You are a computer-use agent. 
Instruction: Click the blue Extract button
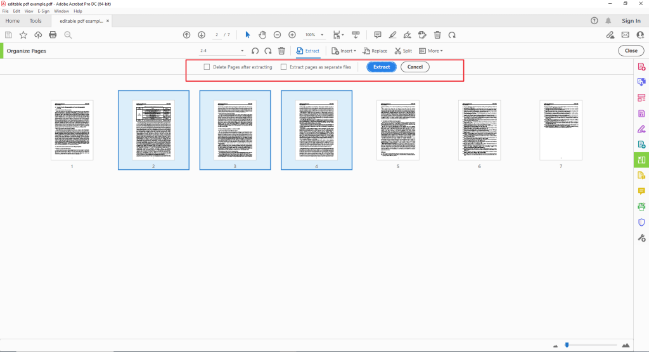pyautogui.click(x=381, y=67)
